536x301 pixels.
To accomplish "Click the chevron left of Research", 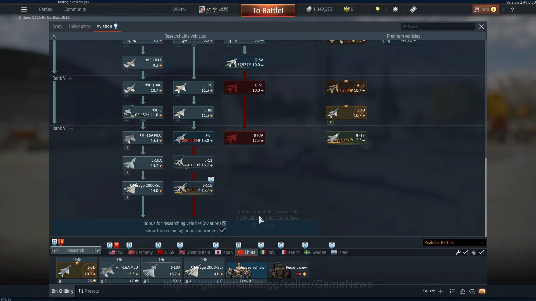I will (54, 251).
